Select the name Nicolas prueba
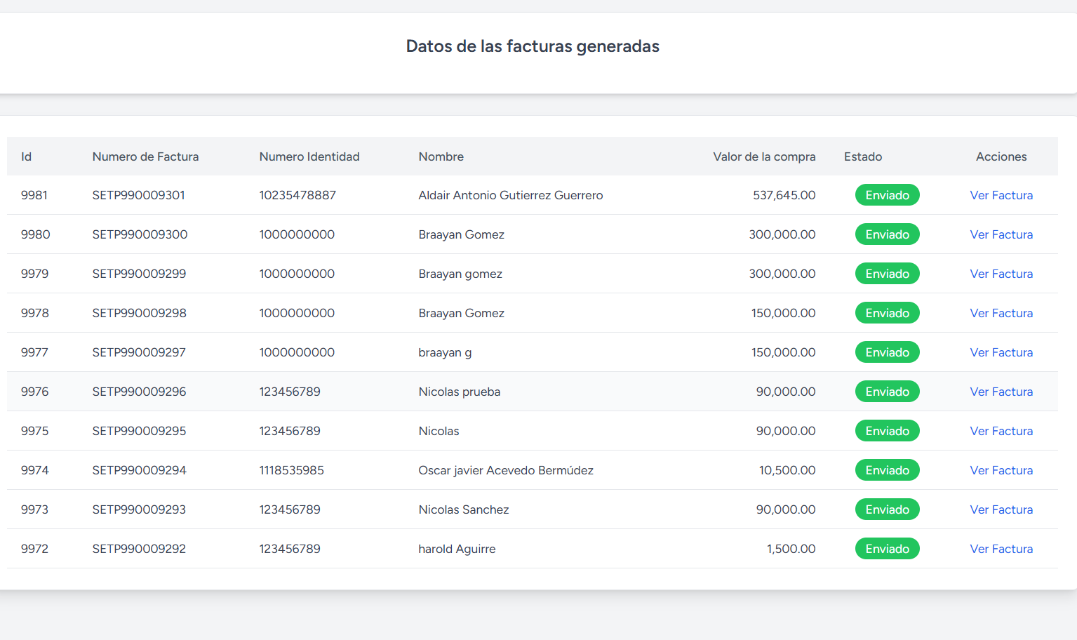Image resolution: width=1077 pixels, height=640 pixels. (460, 392)
